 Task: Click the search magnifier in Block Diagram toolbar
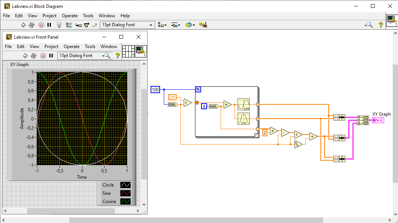coord(369,25)
